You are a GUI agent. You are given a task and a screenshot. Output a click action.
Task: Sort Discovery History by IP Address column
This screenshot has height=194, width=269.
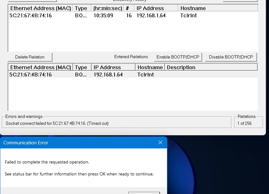[156, 8]
